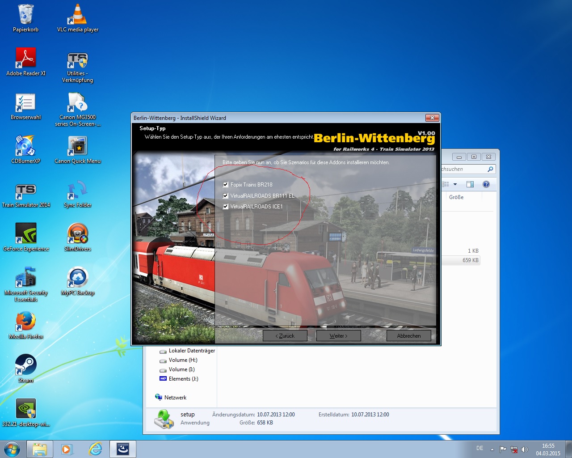Minimize the Explorer window behind the wizard

point(459,157)
